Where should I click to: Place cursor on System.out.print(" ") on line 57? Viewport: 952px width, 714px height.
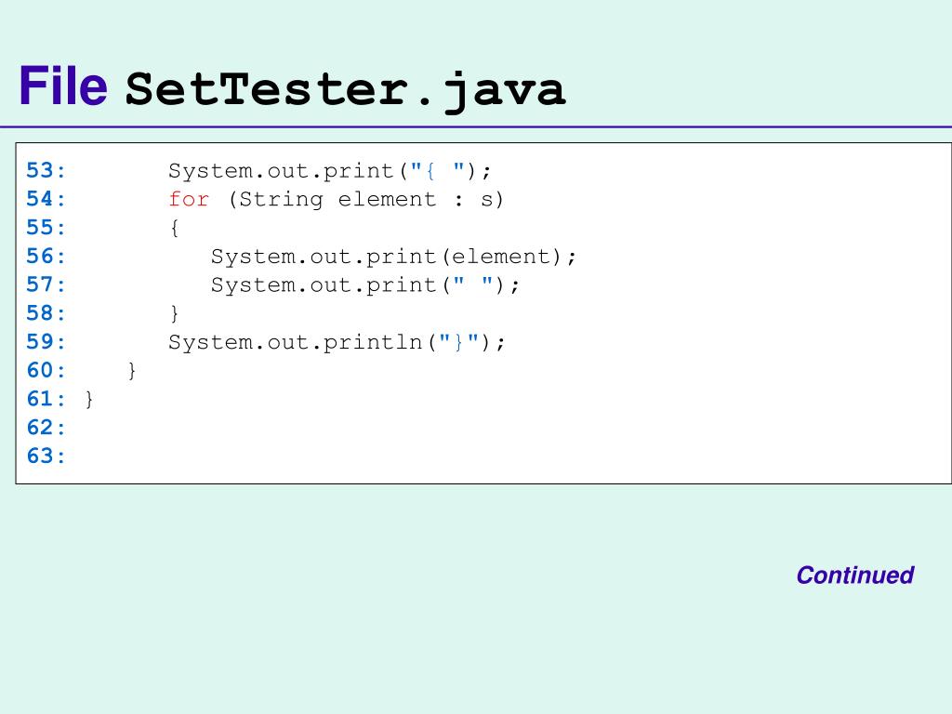[x=365, y=284]
